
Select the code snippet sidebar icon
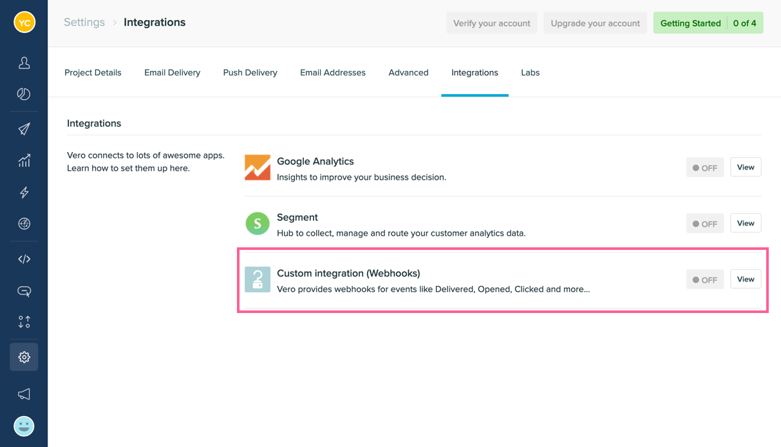[24, 258]
